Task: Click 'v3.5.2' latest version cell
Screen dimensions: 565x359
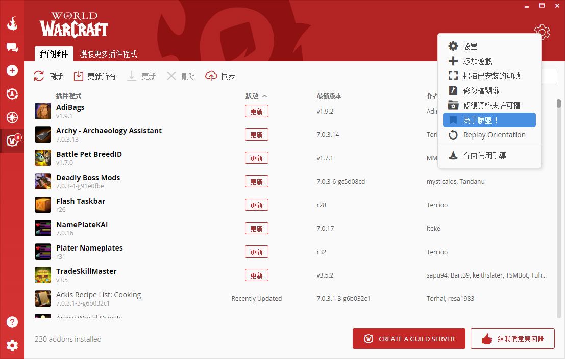Action: click(325, 275)
